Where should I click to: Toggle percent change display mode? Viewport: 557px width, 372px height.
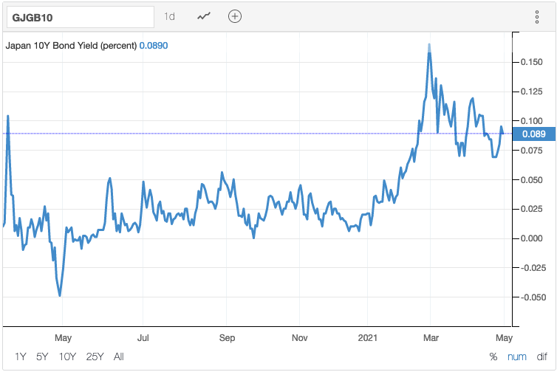(x=493, y=356)
